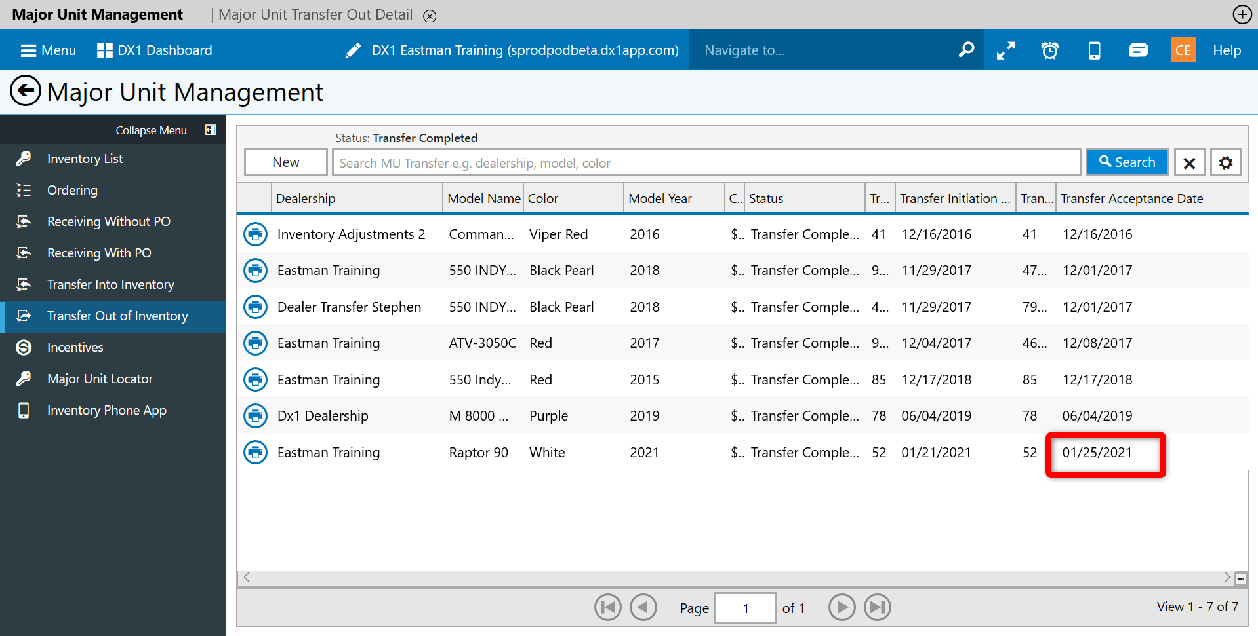Open Receiving With PO
Image resolution: width=1258 pixels, height=636 pixels.
[x=113, y=253]
